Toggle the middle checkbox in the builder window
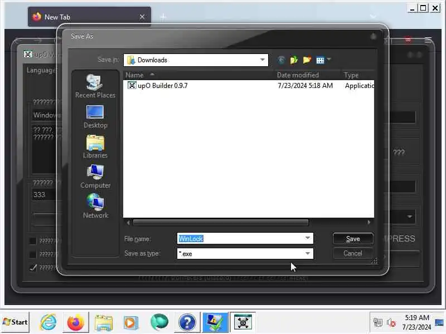Viewport: 446px width, 334px height. [33, 254]
